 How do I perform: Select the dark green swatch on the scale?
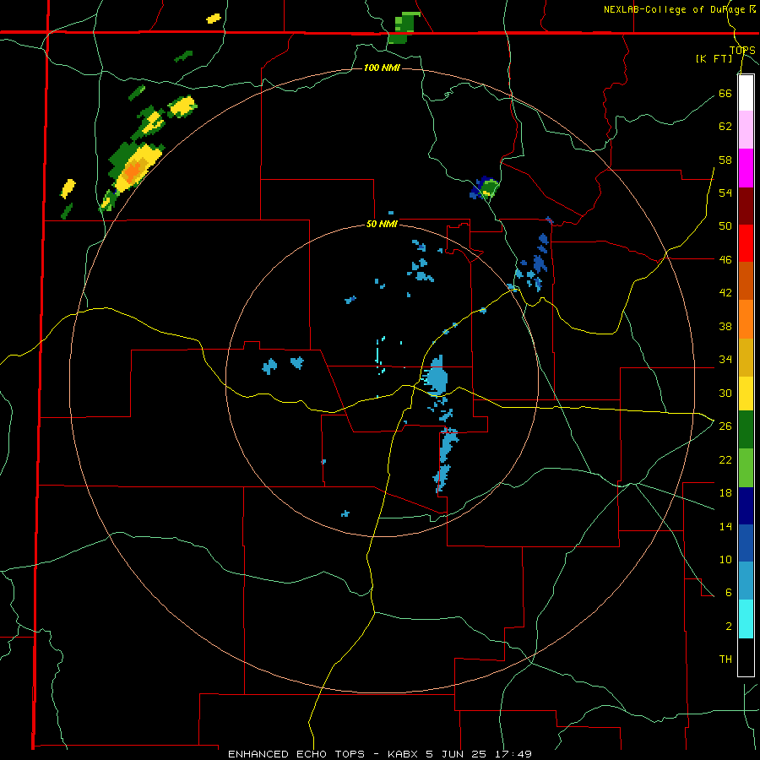tap(746, 430)
